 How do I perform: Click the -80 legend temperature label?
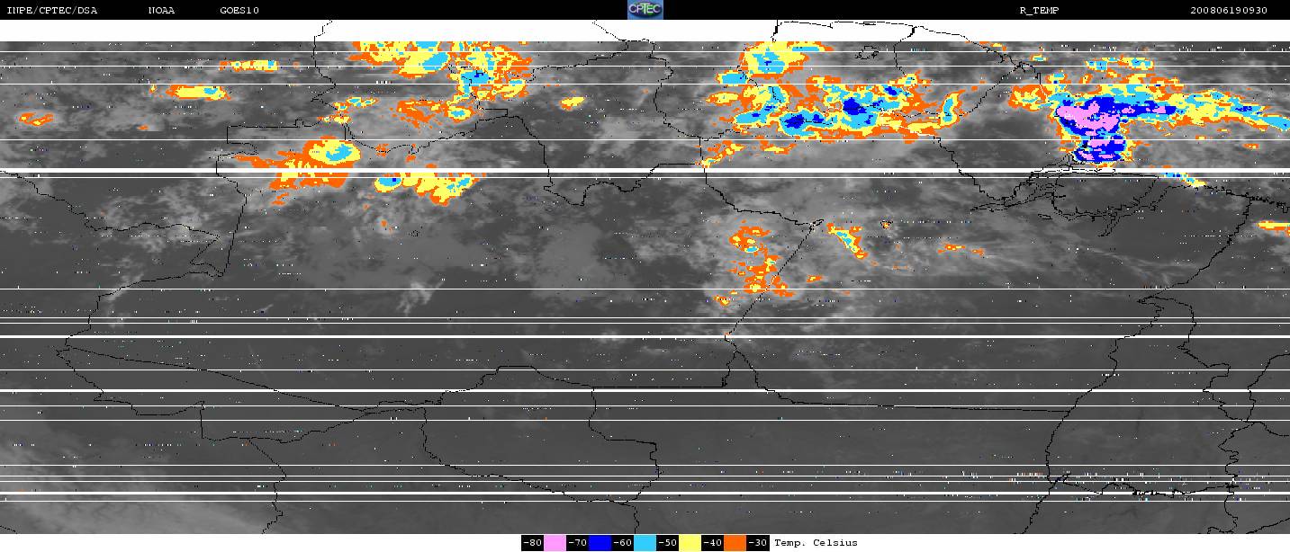[533, 543]
